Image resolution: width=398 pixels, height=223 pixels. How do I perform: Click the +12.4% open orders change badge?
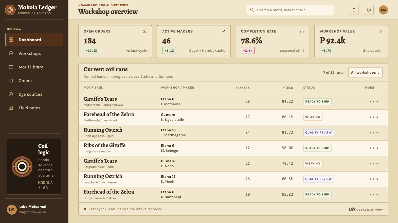[x=91, y=50]
